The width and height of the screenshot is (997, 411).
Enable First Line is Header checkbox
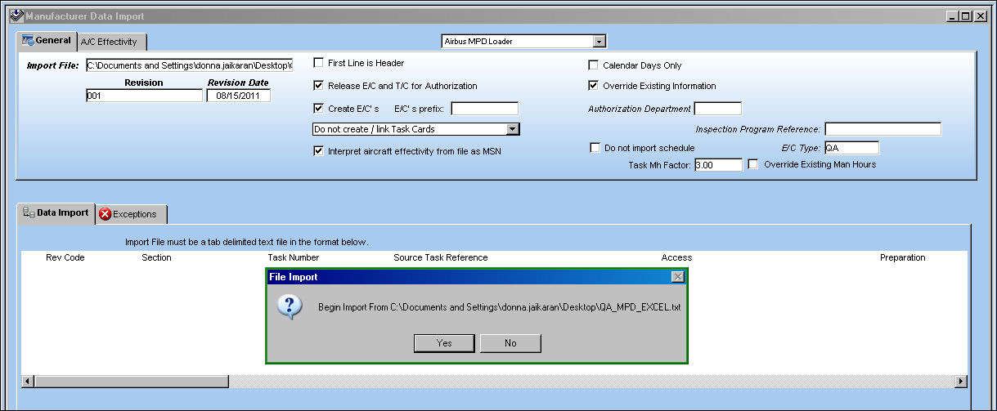pyautogui.click(x=319, y=63)
